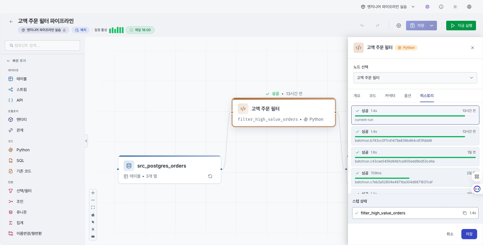Collapse the 빠른 추가 section
This screenshot has height=245, width=483.
tap(16, 61)
